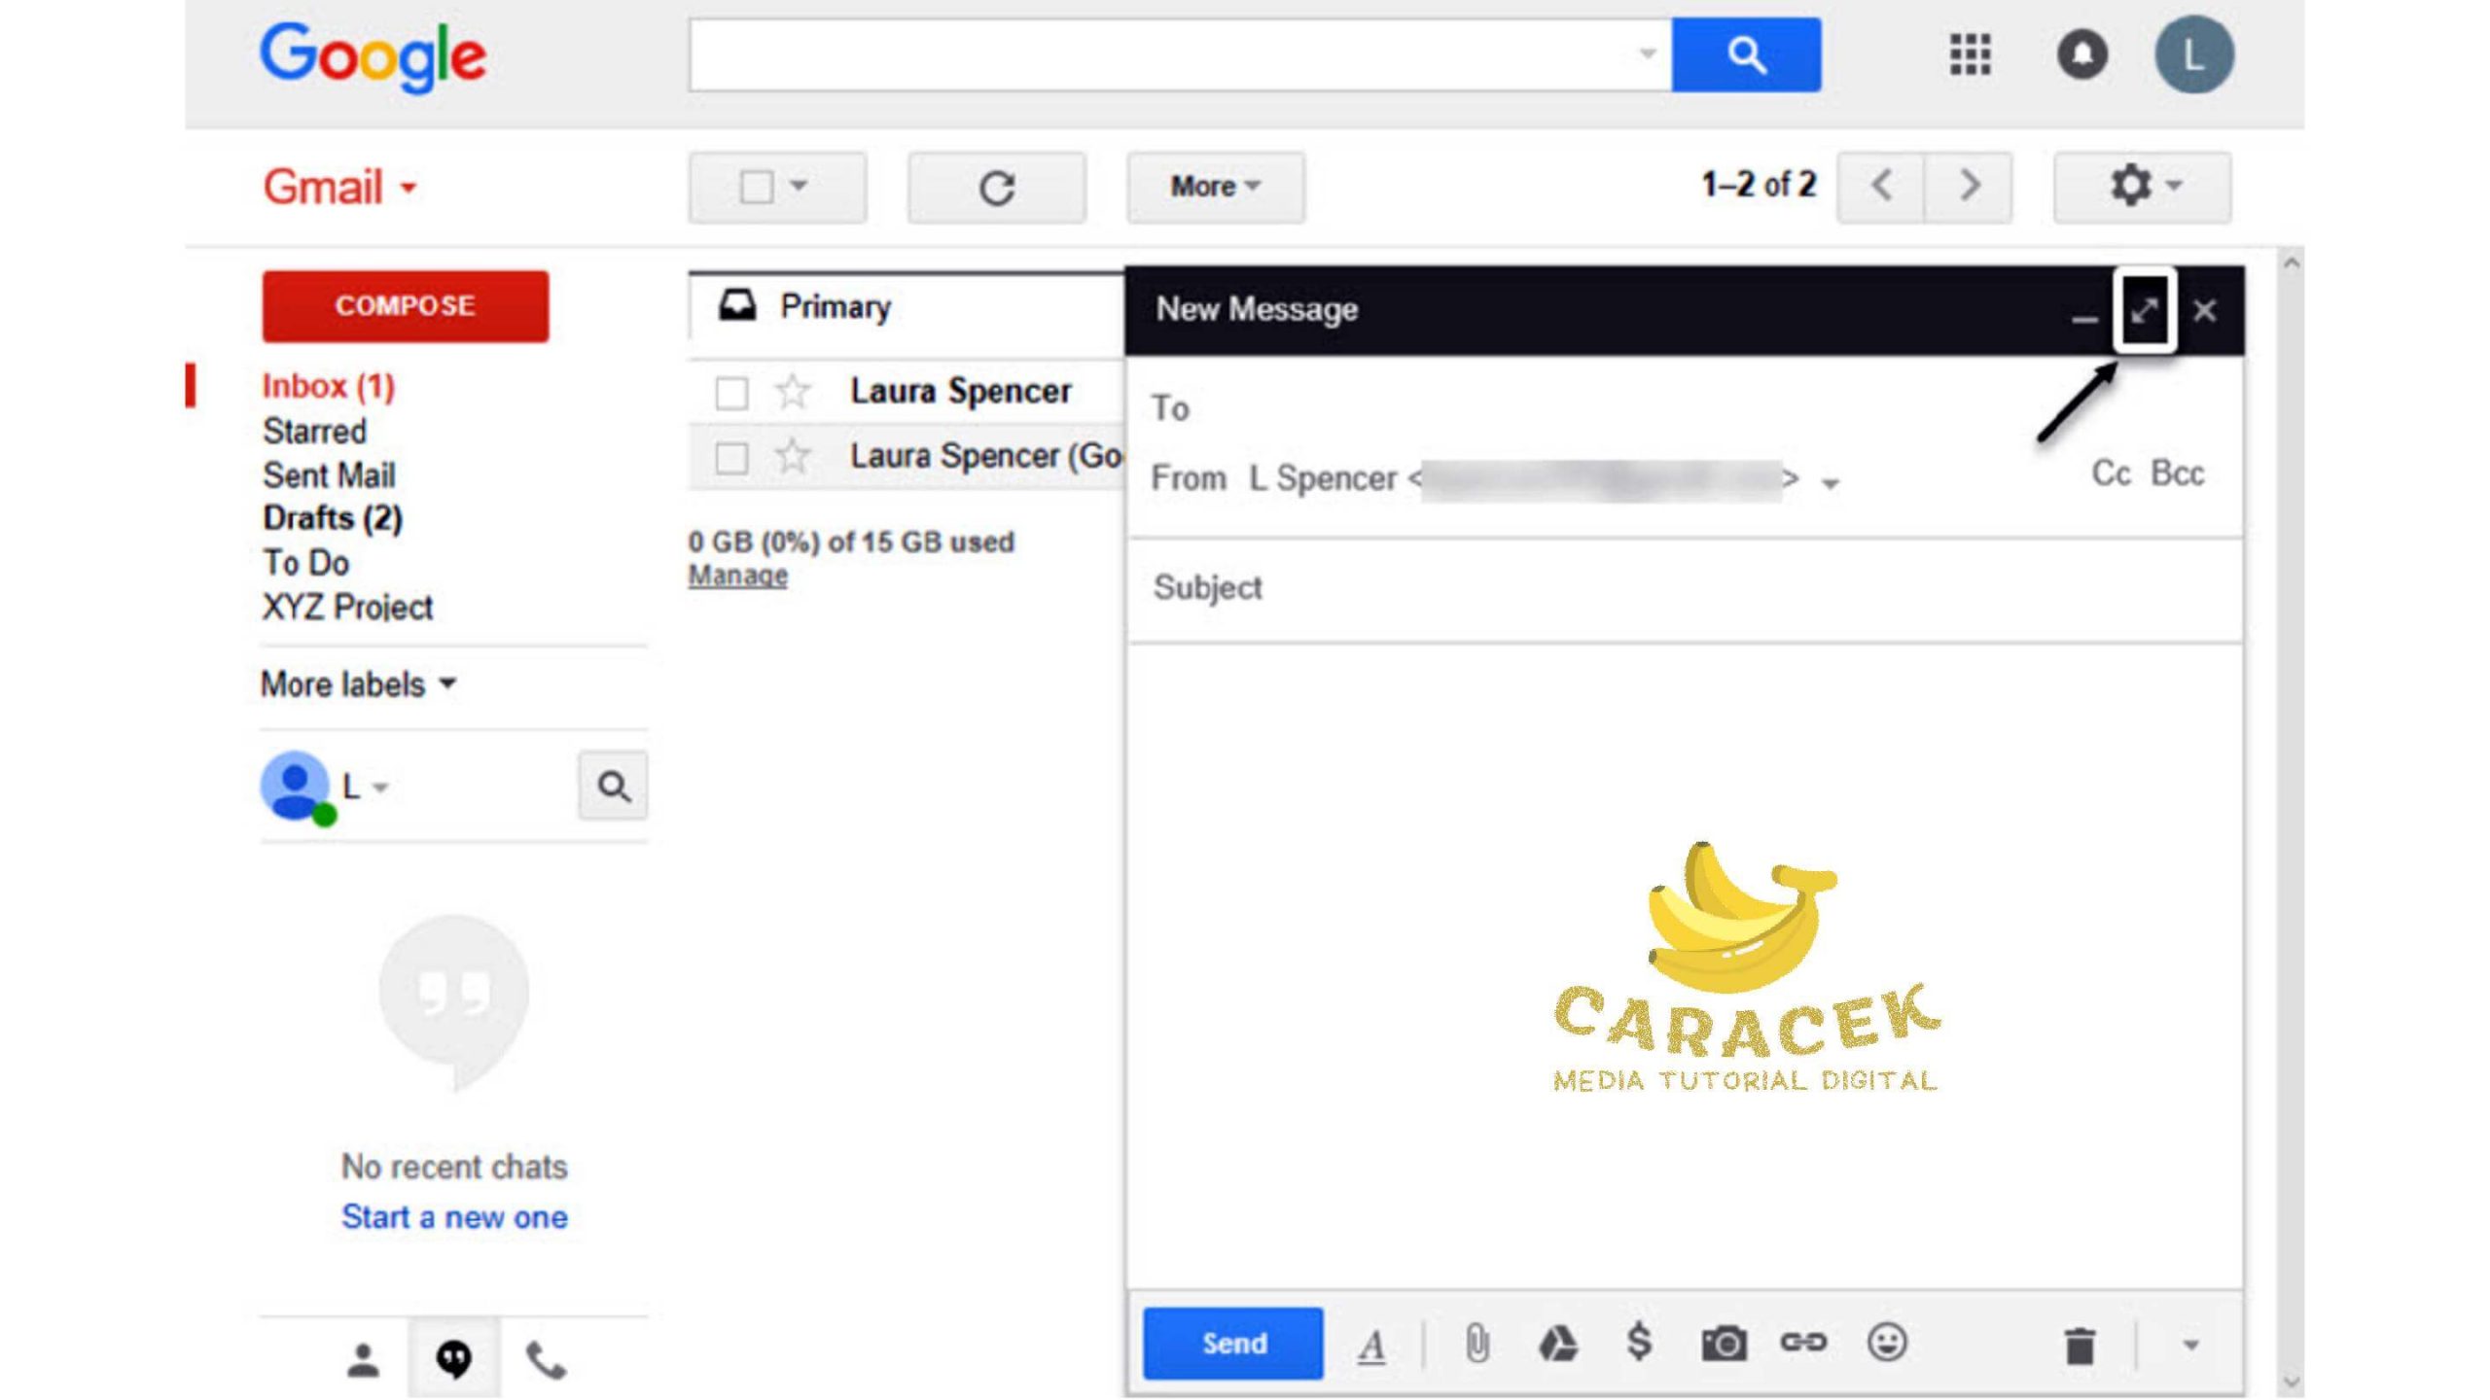Image resolution: width=2490 pixels, height=1400 pixels.
Task: Format text using the A formatting icon
Action: [x=1371, y=1344]
